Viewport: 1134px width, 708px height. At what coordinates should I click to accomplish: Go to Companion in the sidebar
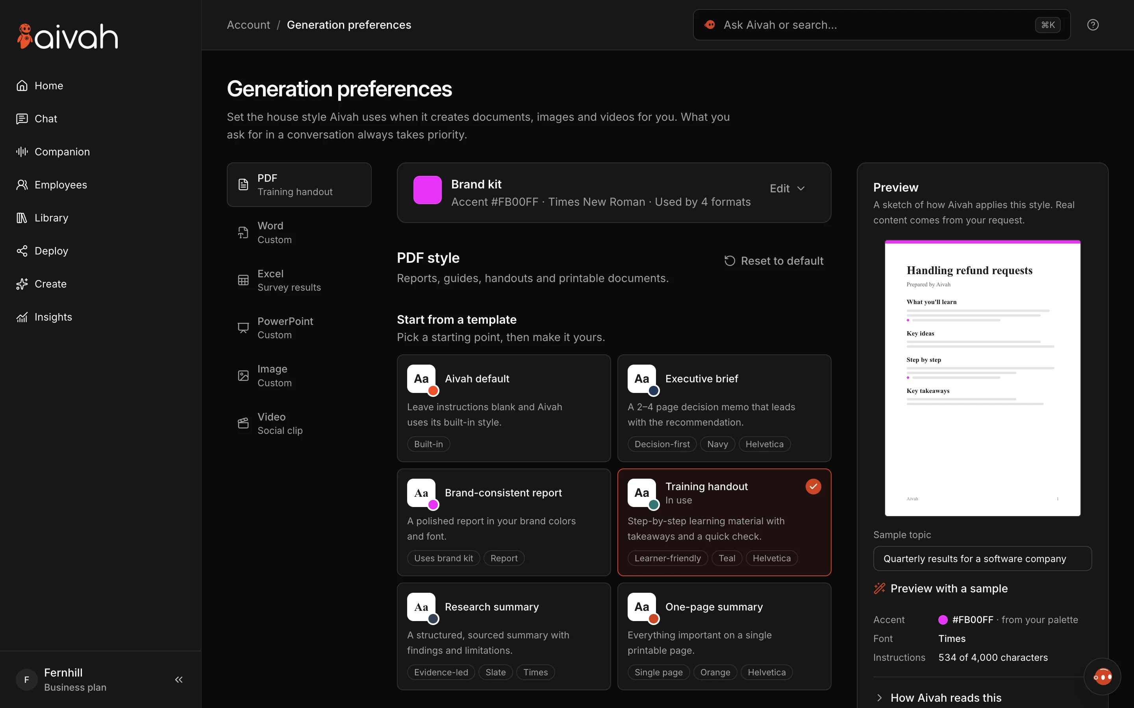tap(53, 152)
